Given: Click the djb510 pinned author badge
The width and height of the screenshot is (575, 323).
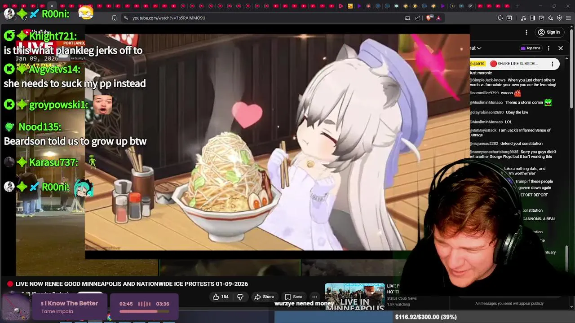Looking at the screenshot, I should pyautogui.click(x=478, y=64).
